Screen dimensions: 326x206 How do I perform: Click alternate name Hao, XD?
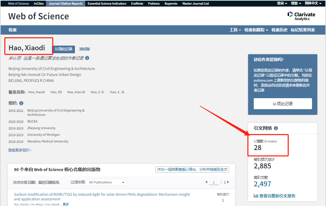tap(56, 92)
